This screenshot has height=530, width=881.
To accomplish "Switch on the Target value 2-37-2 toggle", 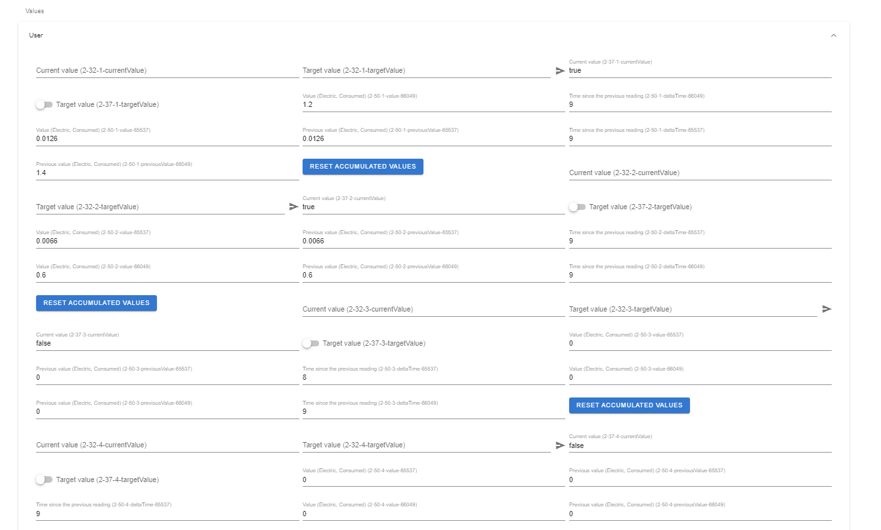I will (x=577, y=207).
